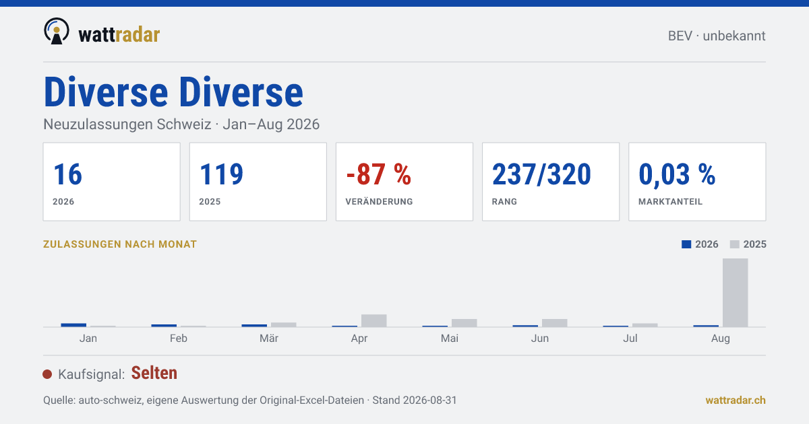Viewport: 809px width, 424px height.
Task: Click the 'Mai' axis label
Action: point(450,339)
